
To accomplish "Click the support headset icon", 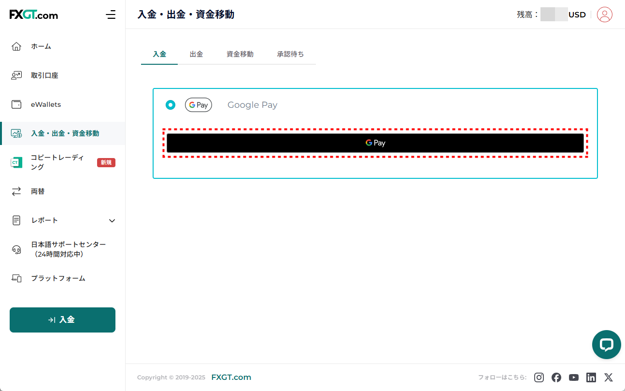I will pyautogui.click(x=16, y=249).
